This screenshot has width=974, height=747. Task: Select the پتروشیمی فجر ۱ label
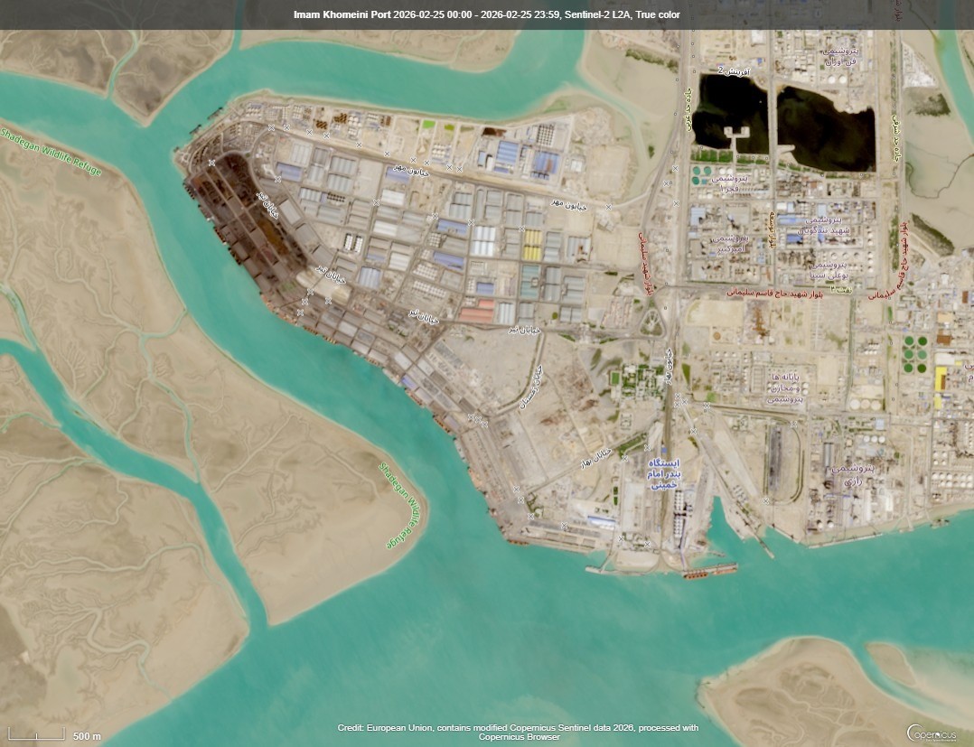[730, 183]
